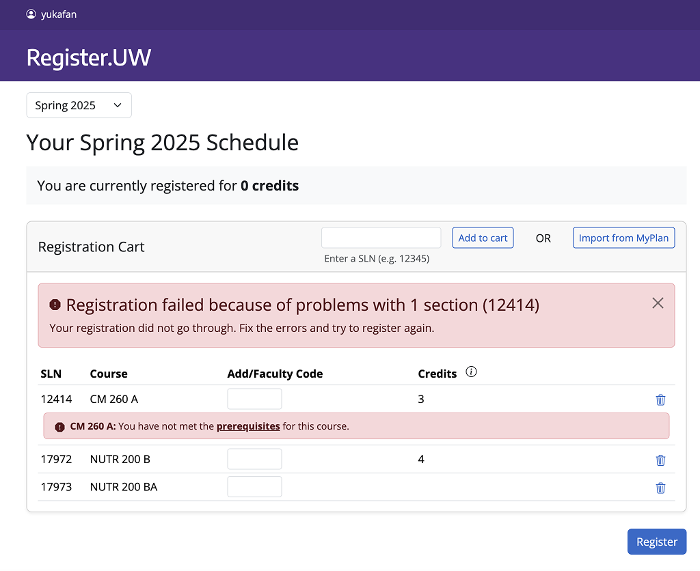The image size is (700, 571).
Task: Click the Register.UW header title
Action: (89, 57)
